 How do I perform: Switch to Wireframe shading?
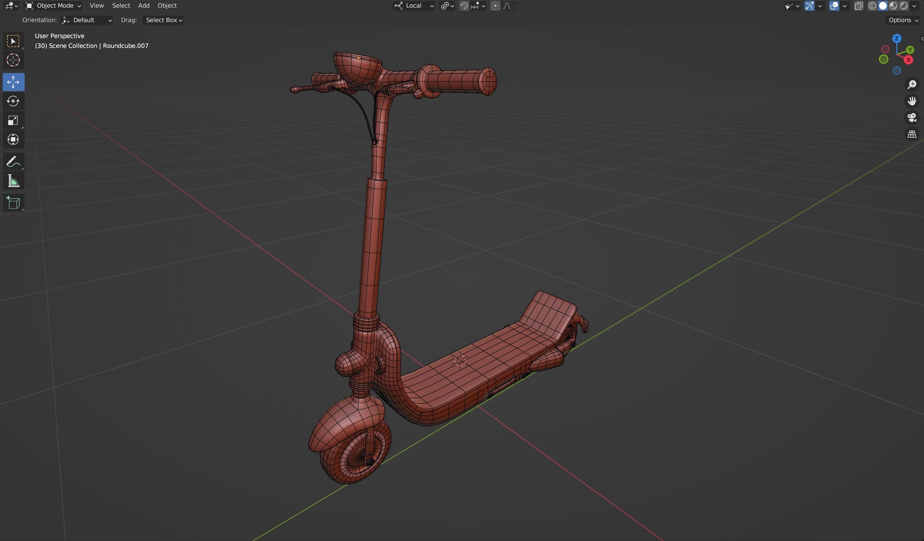[x=872, y=5]
